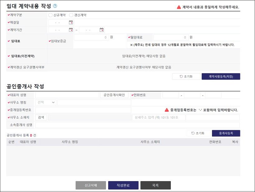This screenshot has width=255, height=192.
Task: Select the 갱신계약 radio button
Action: (x=71, y=15)
